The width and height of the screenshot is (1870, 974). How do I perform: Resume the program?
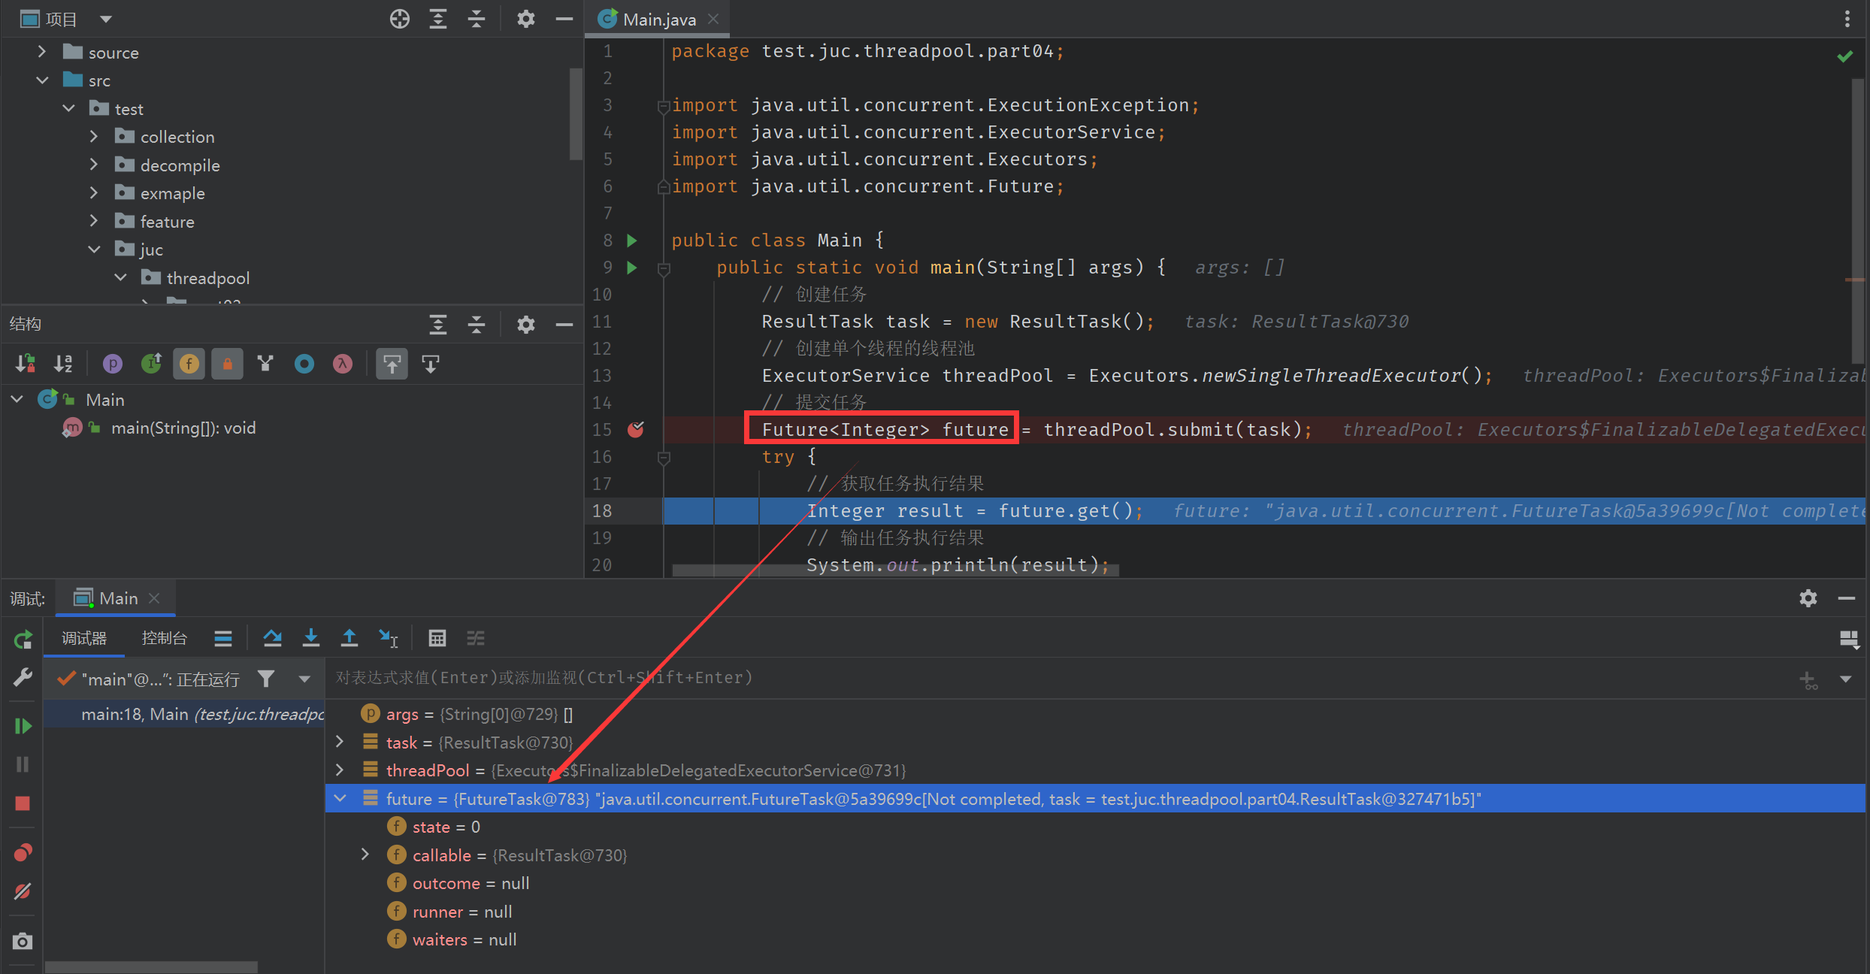click(23, 726)
